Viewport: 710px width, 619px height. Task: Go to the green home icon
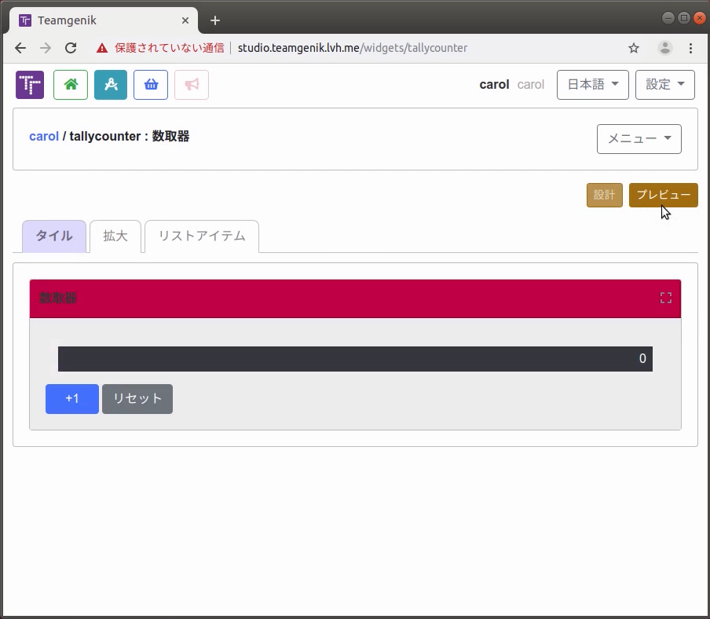(71, 85)
